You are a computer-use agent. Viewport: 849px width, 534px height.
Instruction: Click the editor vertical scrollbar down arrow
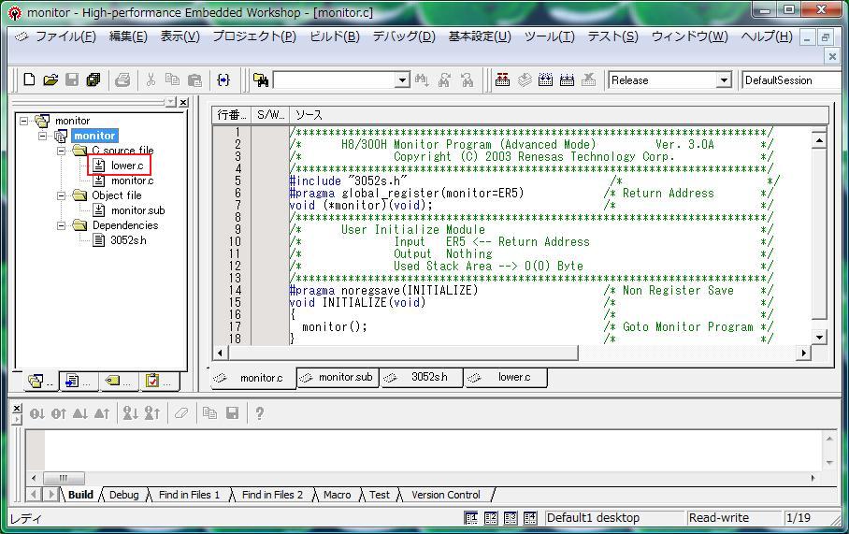[819, 337]
